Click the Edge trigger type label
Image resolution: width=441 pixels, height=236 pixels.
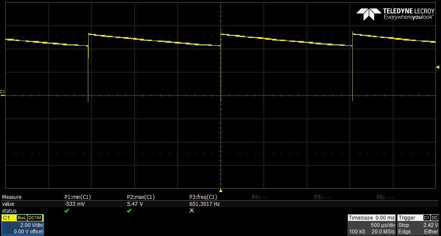pos(404,232)
